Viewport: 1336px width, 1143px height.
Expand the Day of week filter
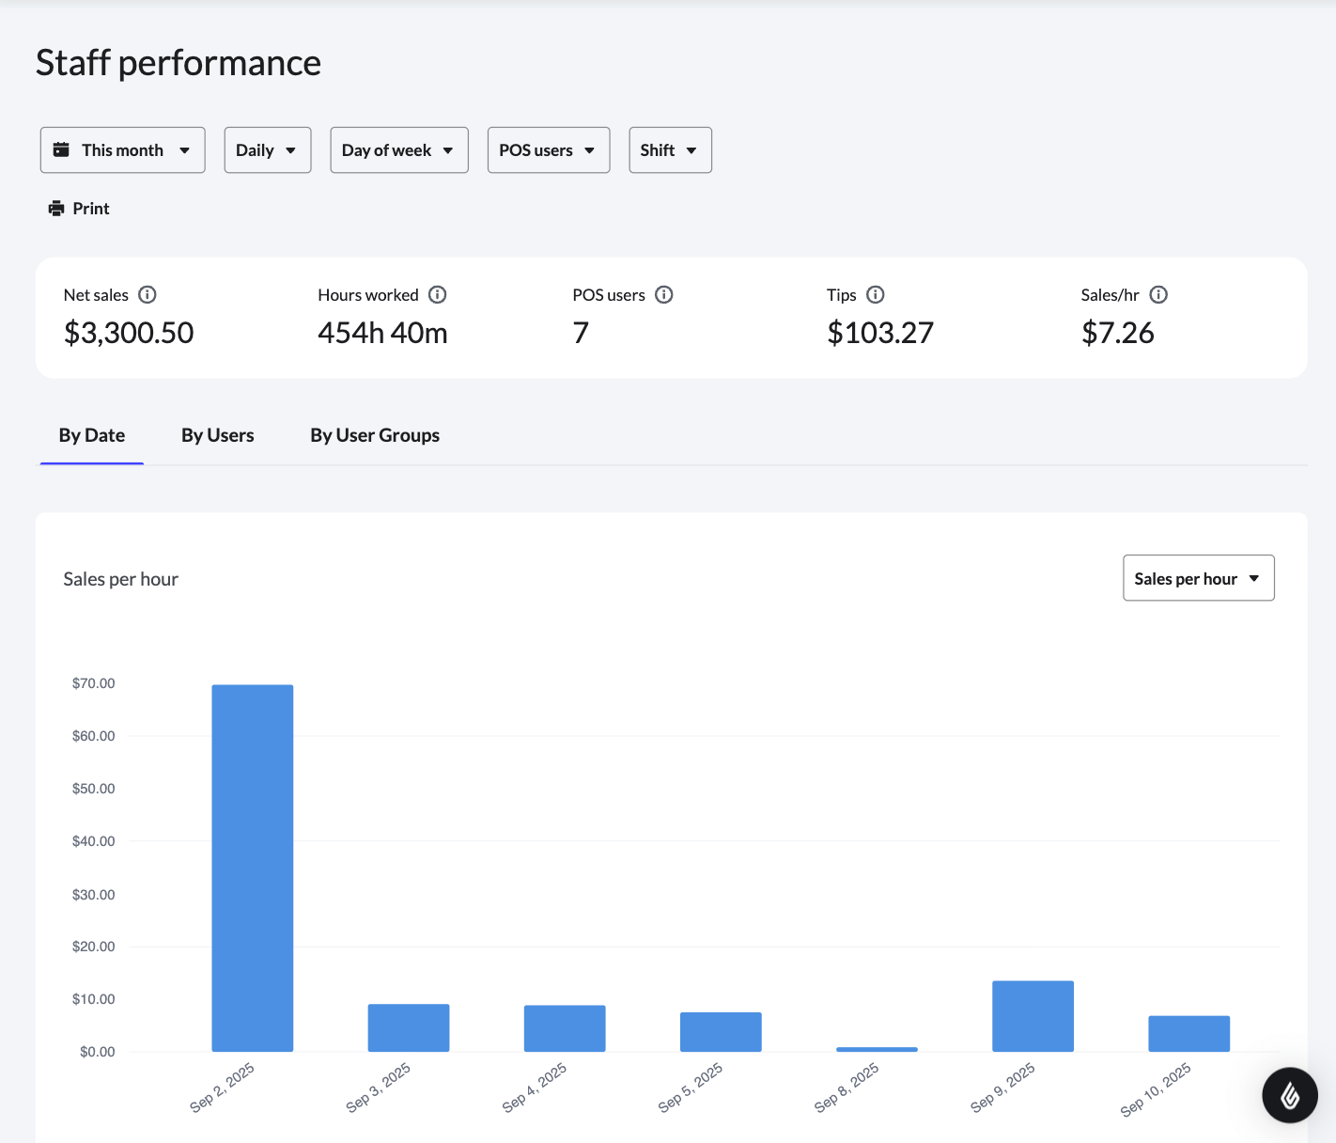398,149
